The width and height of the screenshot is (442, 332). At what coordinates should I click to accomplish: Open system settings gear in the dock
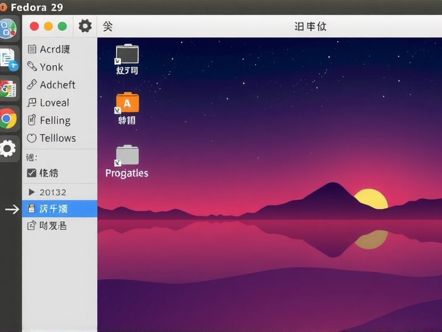pyautogui.click(x=8, y=148)
